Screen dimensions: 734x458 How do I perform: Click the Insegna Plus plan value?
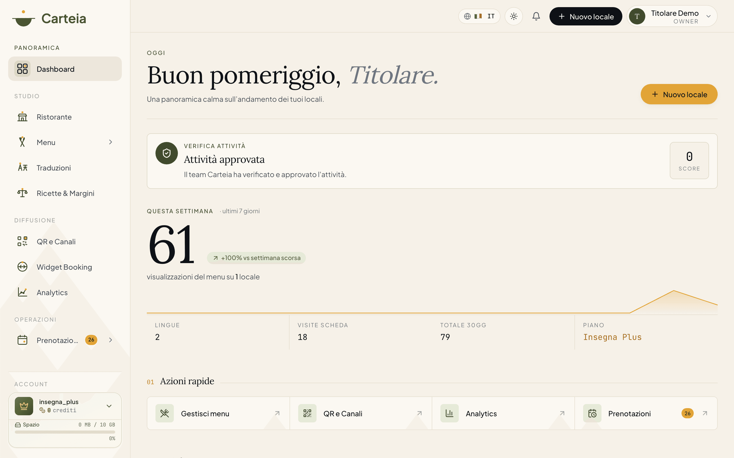click(612, 337)
